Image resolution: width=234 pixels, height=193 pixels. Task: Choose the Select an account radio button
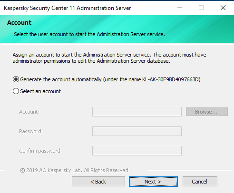coord(16,91)
